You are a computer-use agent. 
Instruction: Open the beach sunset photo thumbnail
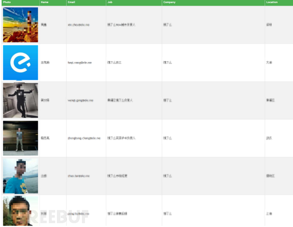[20, 25]
